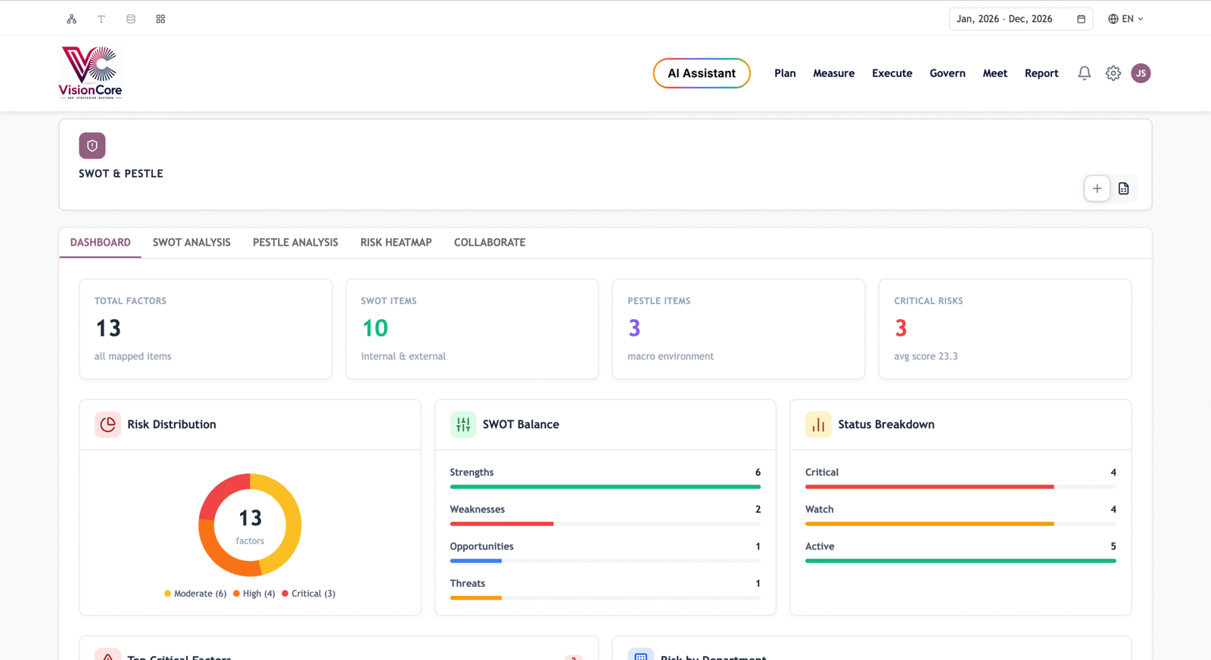Open the Execute menu
1211x660 pixels.
click(892, 73)
